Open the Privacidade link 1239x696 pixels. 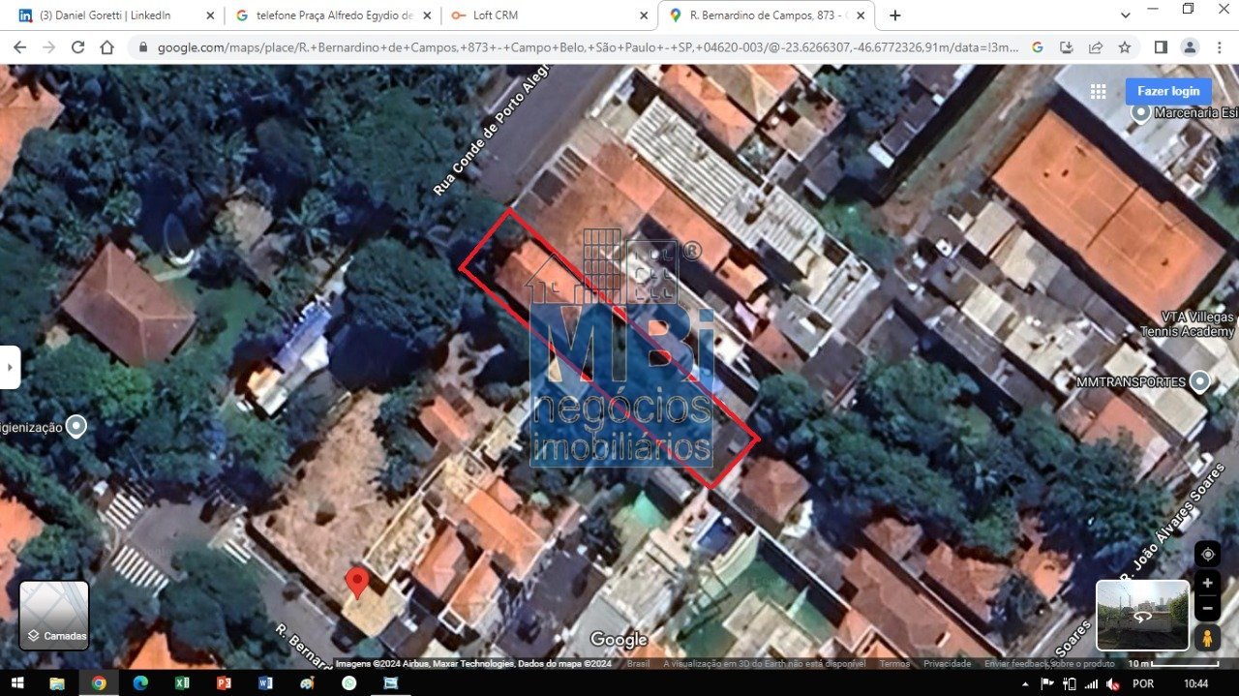point(947,664)
